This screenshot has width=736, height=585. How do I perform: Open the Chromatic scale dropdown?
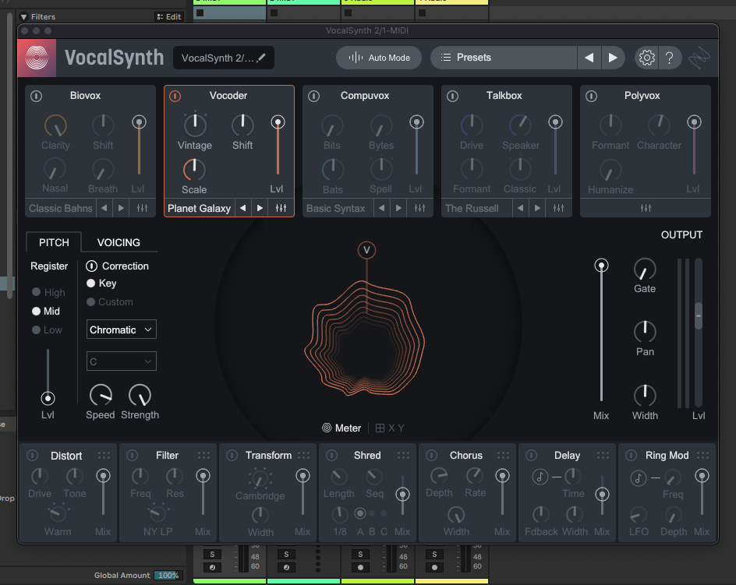click(121, 330)
